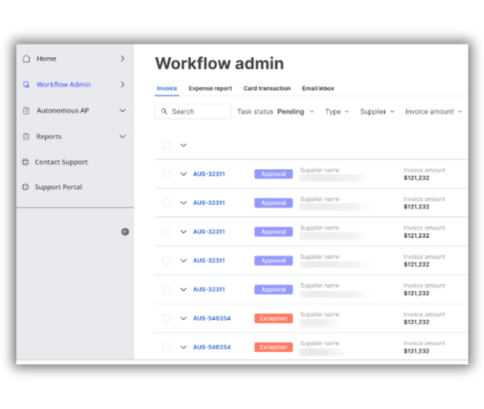
Task: Open the first AUS-546354 invoice link
Action: coord(211,319)
